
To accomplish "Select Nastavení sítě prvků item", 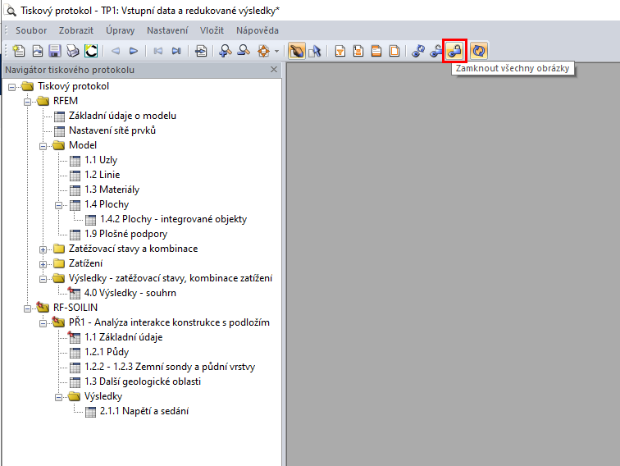I will pyautogui.click(x=112, y=130).
